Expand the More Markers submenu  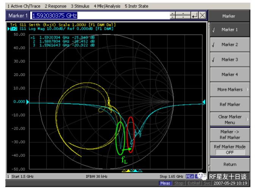pyautogui.click(x=230, y=89)
